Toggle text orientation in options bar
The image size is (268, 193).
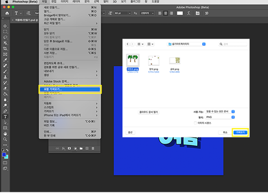tap(28, 13)
